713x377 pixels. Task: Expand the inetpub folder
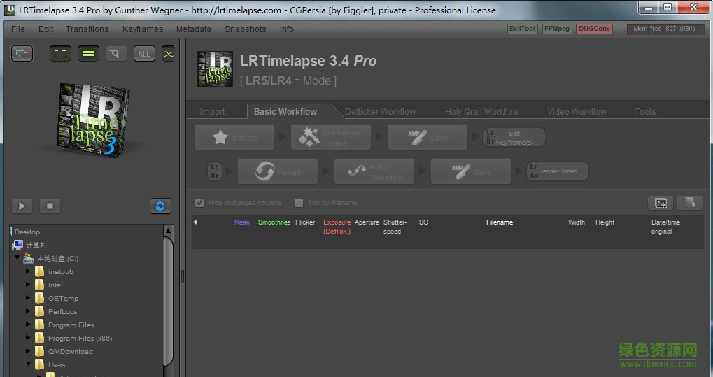coord(28,271)
